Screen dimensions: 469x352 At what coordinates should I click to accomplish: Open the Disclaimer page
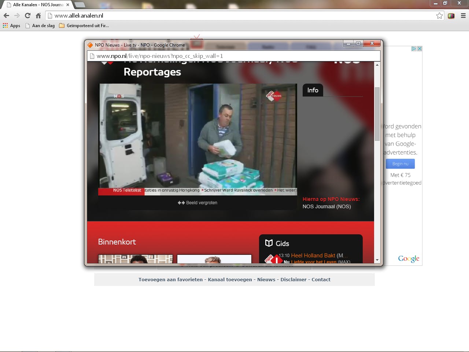point(293,279)
